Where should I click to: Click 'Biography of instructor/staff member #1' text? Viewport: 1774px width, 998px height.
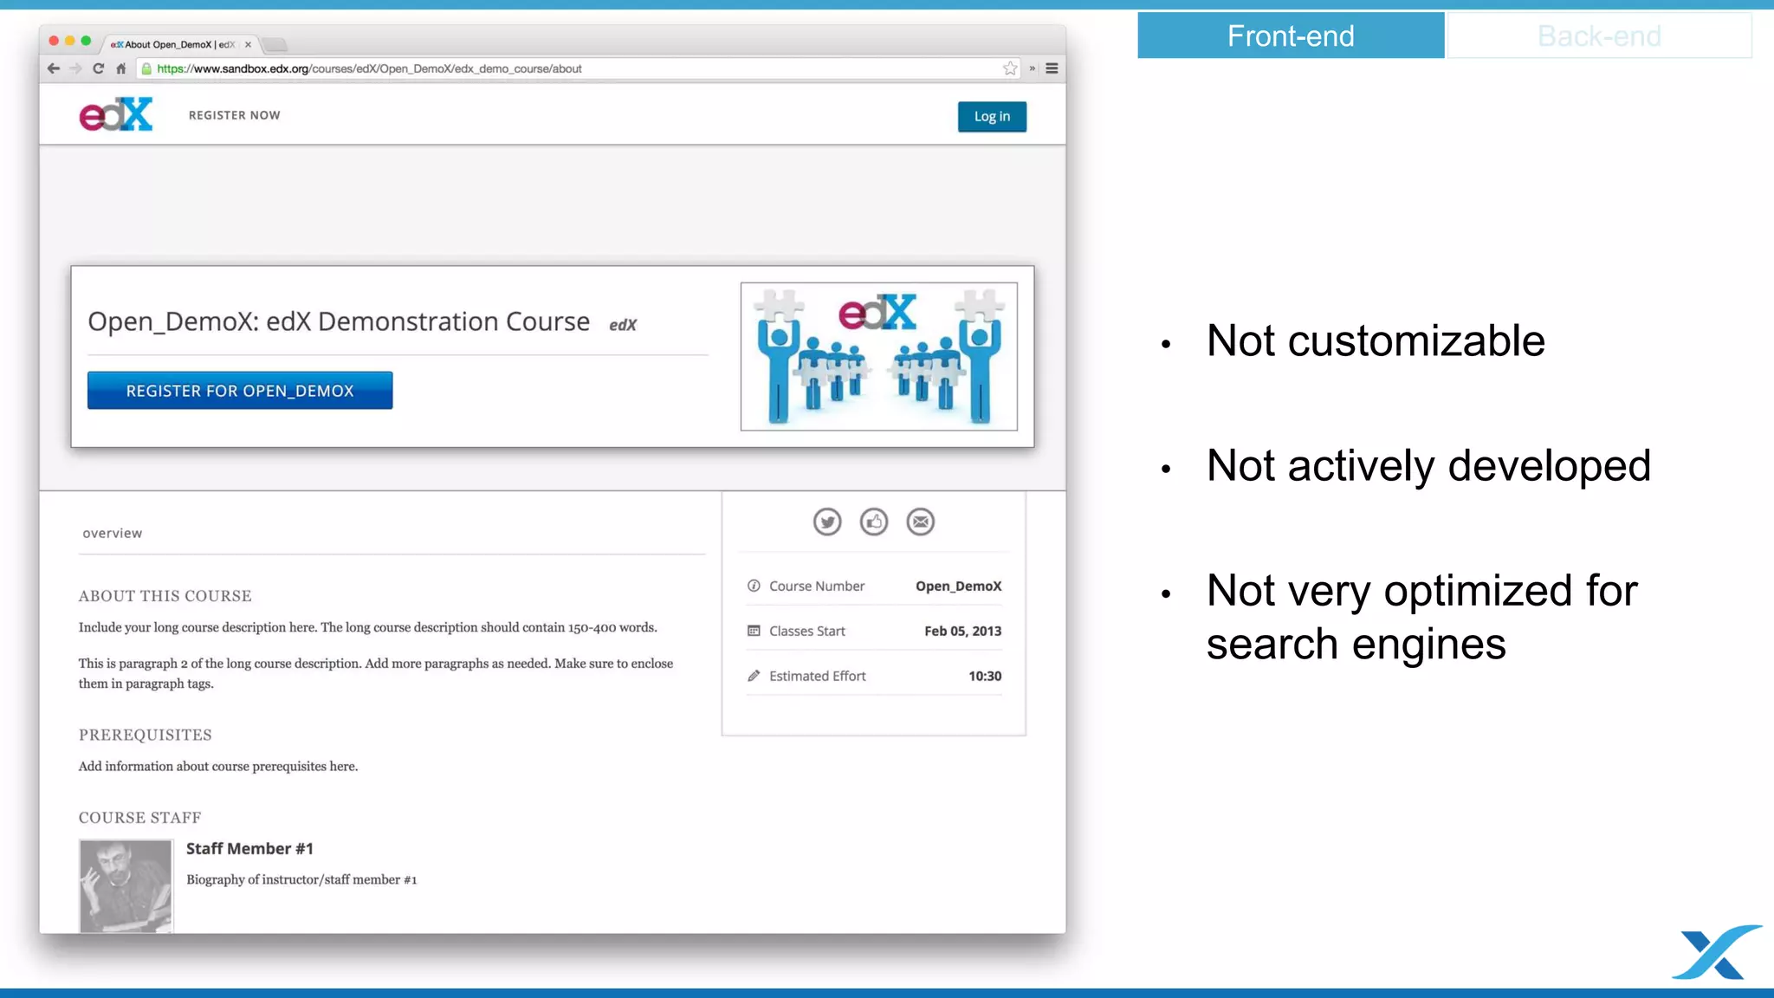coord(301,879)
